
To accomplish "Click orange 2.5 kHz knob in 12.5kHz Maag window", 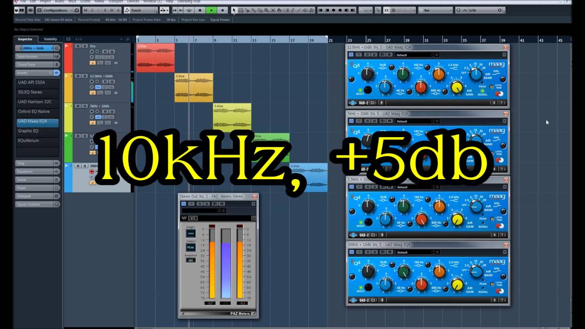I will point(439,74).
